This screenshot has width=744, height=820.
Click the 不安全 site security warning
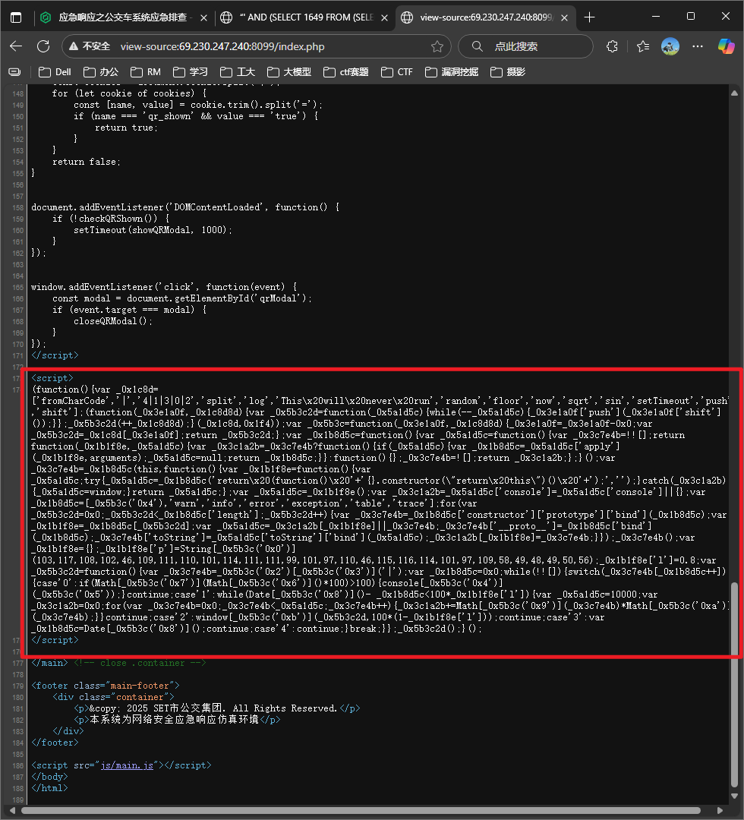90,46
